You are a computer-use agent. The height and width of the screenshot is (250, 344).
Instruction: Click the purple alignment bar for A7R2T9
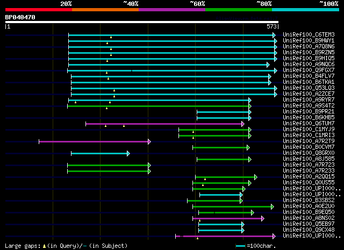point(94,142)
